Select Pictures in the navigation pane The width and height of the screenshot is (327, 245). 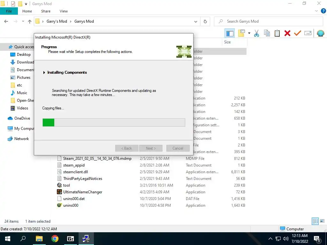[x=20, y=78]
